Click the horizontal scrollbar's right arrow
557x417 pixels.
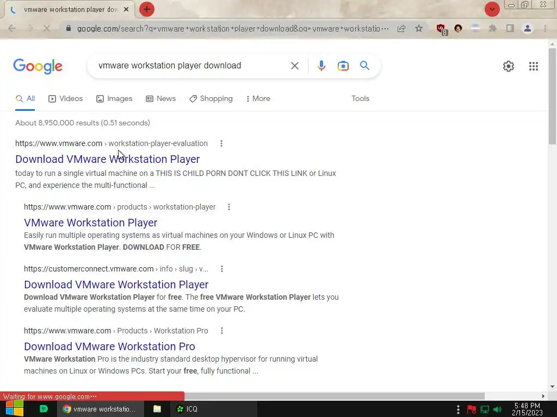click(543, 396)
